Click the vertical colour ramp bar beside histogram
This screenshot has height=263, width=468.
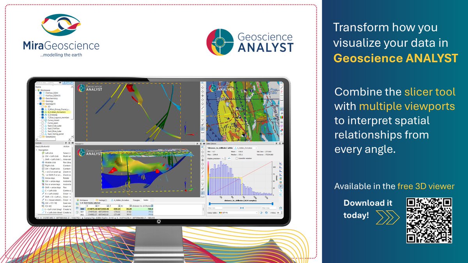point(208,178)
